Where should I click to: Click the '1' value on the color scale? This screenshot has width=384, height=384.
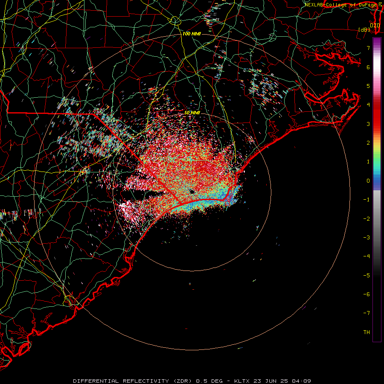368,162
